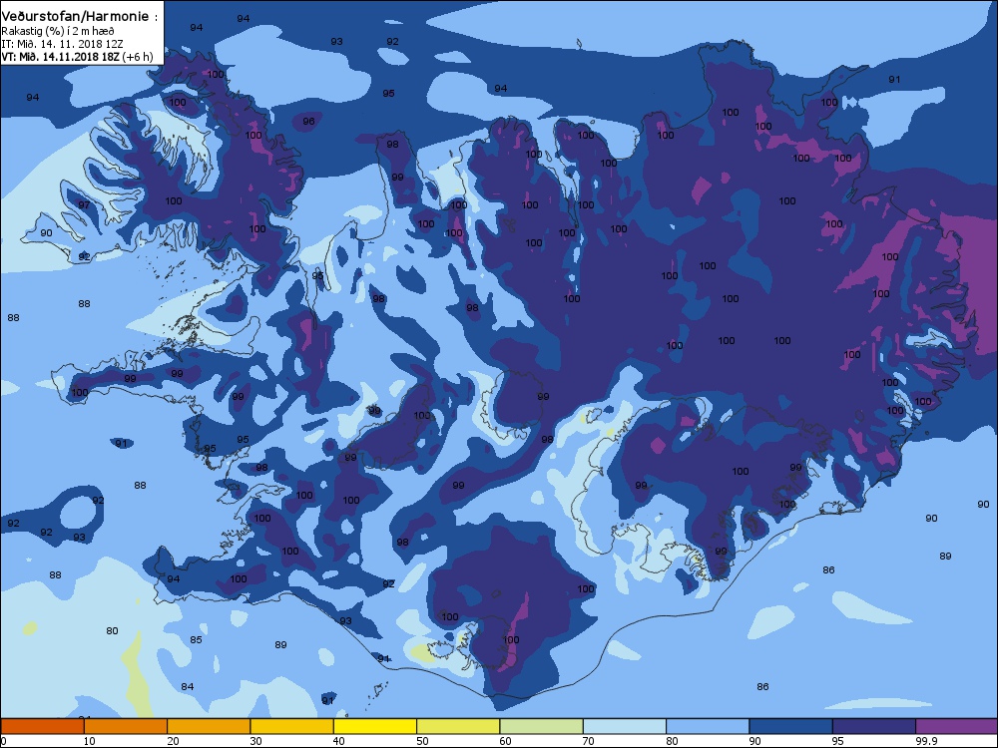Click the "Veðurstofan/Harmonie :" title text
This screenshot has width=998, height=748.
80,16
